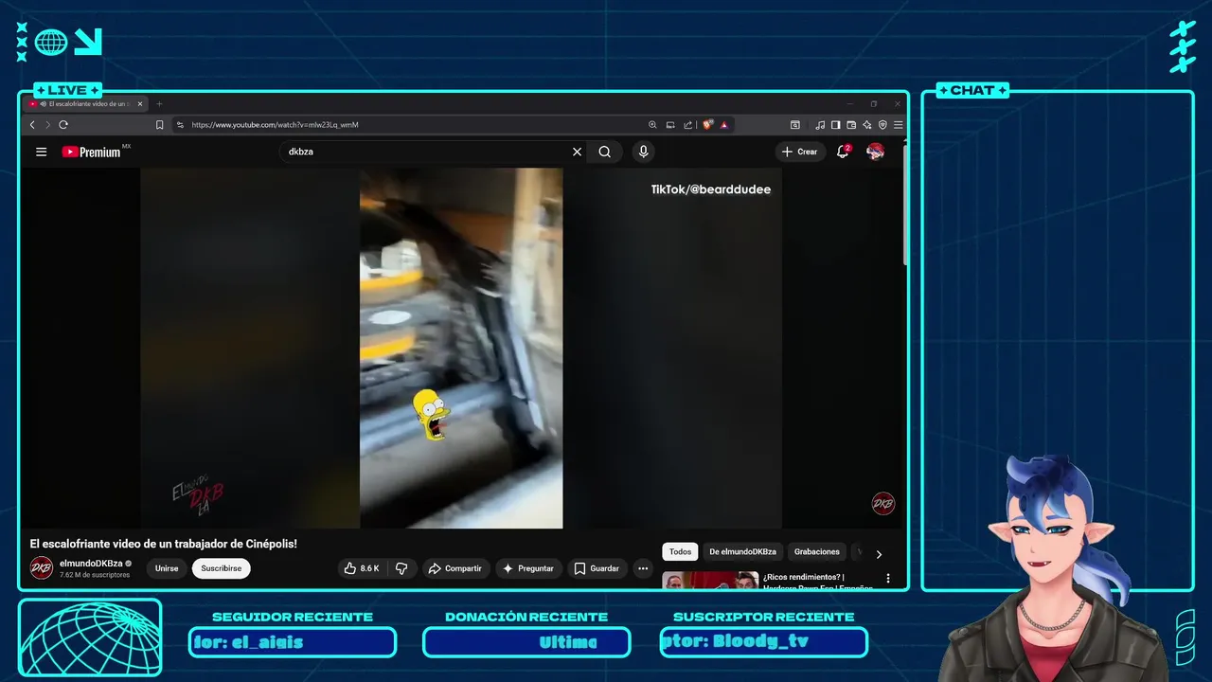Dislike the video

click(401, 568)
